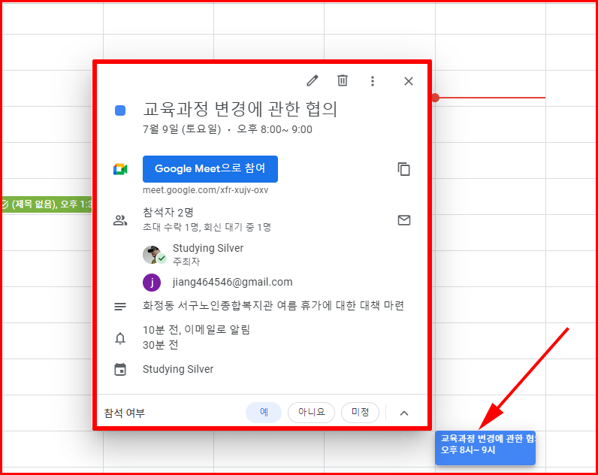Click the calendar icon beside Studying Silver
The image size is (598, 475).
[x=120, y=369]
